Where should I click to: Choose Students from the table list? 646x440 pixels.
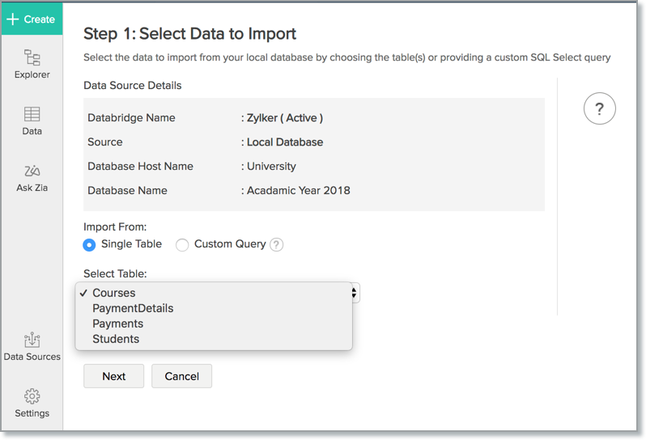tap(116, 339)
